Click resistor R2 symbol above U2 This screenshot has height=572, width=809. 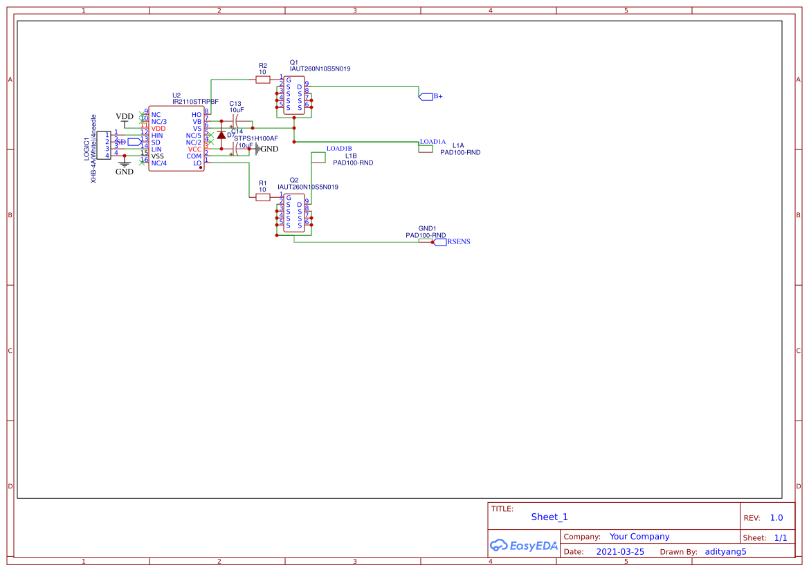click(262, 80)
